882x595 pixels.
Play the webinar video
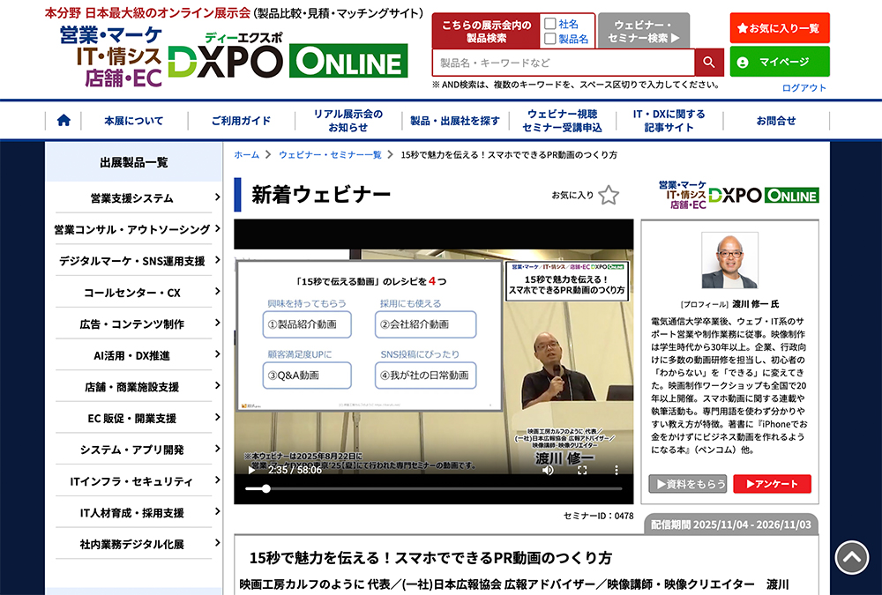(x=251, y=470)
